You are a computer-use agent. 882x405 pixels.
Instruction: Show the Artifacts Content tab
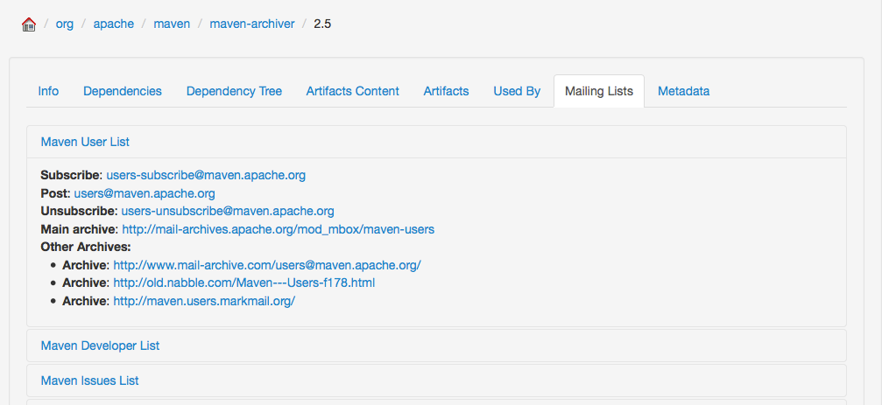pos(352,91)
